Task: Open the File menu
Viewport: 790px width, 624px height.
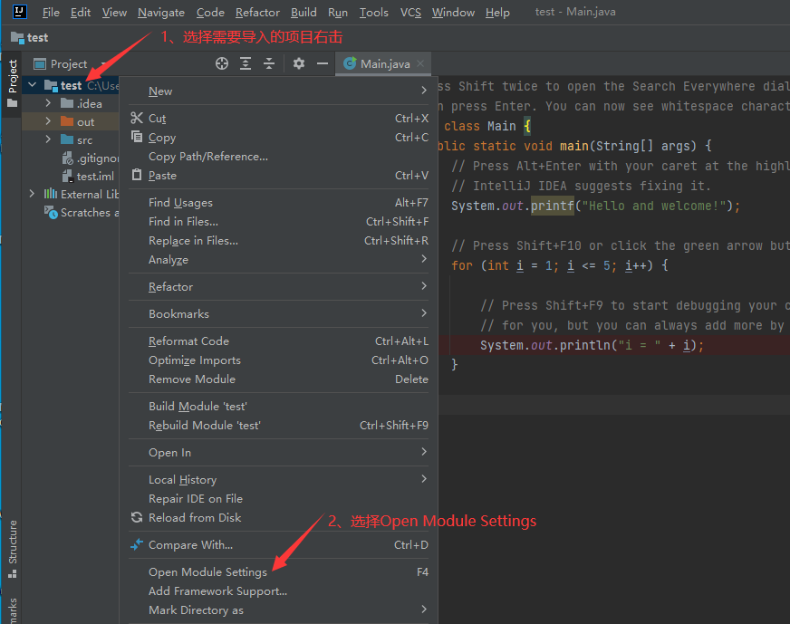Action: click(51, 12)
